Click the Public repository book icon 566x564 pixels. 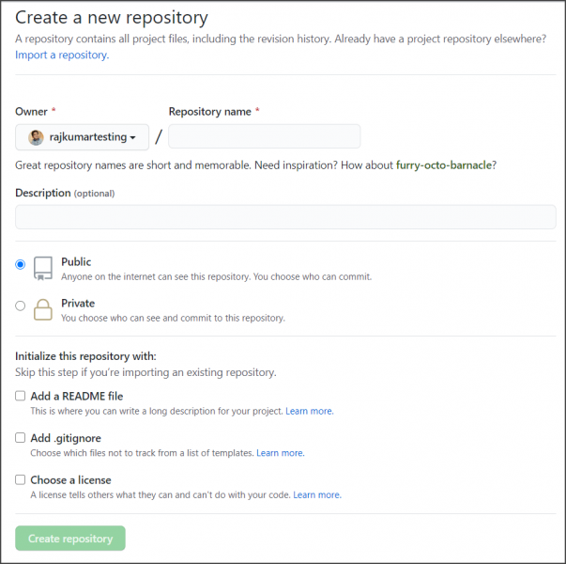coord(43,268)
